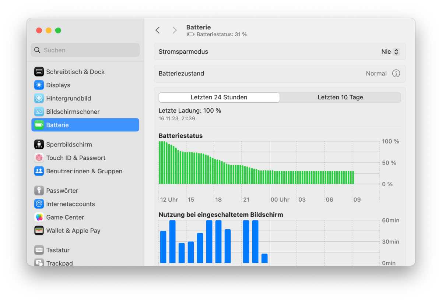
Task: Click the Displays sun icon
Action: pos(39,85)
